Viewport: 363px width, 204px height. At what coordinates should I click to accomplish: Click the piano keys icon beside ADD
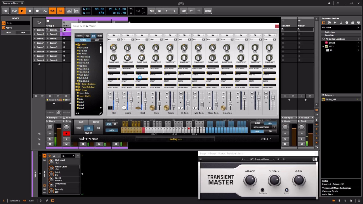[x=159, y=11]
